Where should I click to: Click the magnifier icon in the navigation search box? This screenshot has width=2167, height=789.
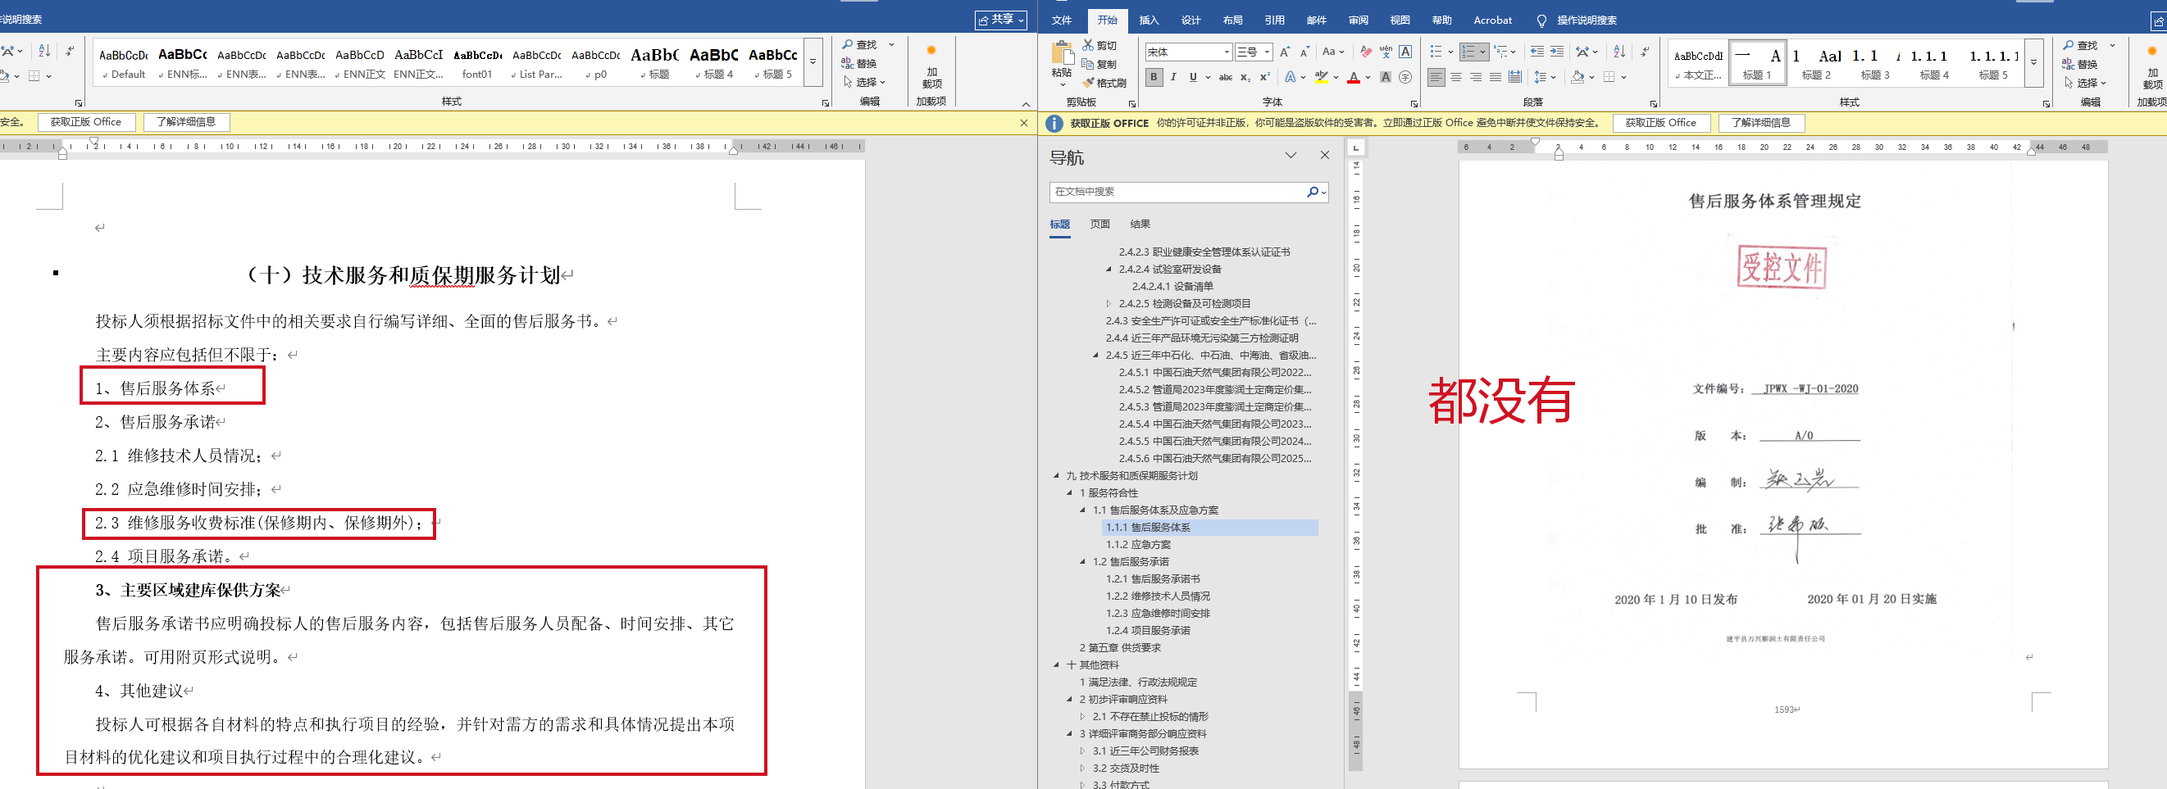click(1313, 192)
